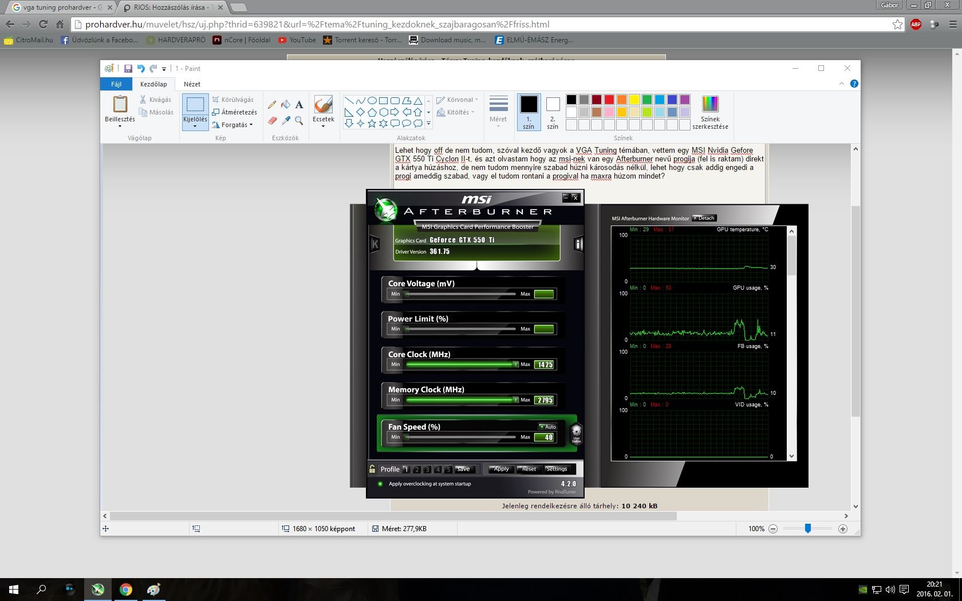Select Afterburner profile slot 1

(406, 469)
